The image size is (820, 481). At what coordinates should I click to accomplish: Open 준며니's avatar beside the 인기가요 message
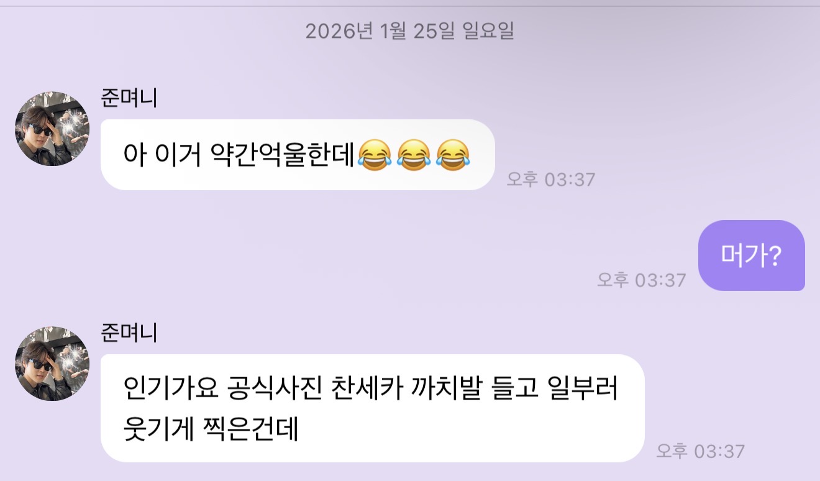click(x=52, y=364)
